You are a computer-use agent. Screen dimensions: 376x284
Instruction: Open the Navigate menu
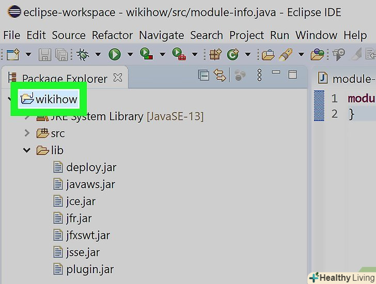161,35
